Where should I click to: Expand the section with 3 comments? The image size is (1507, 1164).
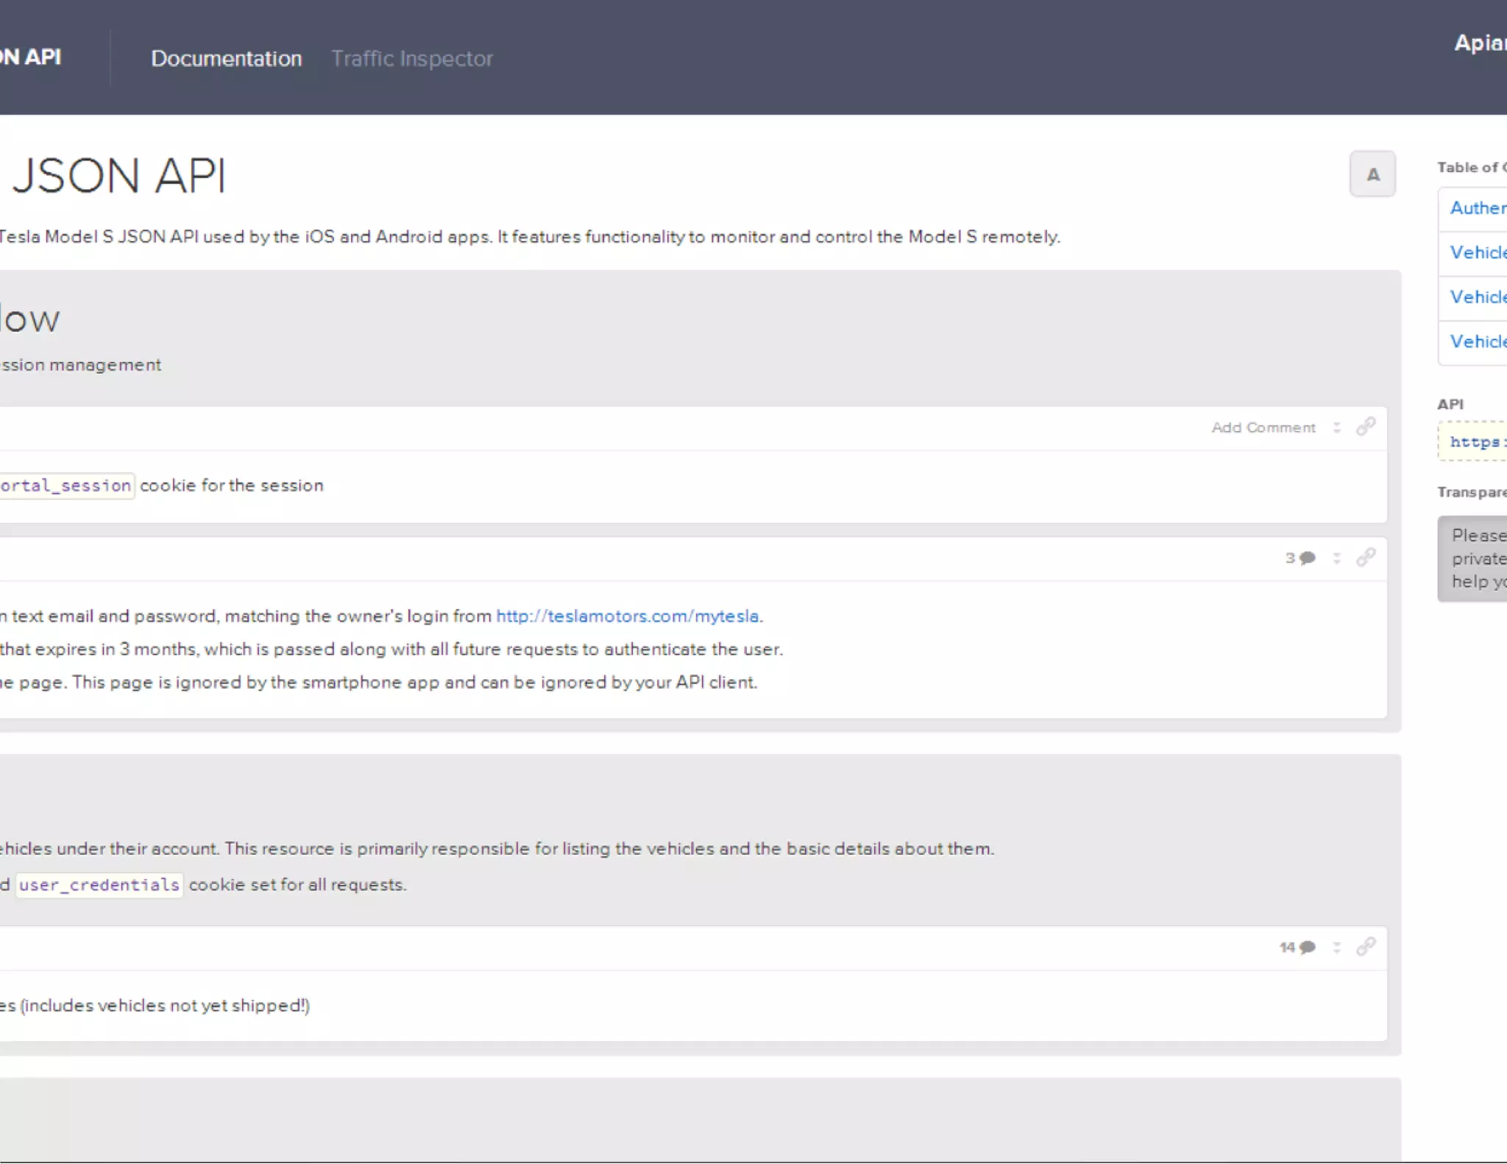1337,558
